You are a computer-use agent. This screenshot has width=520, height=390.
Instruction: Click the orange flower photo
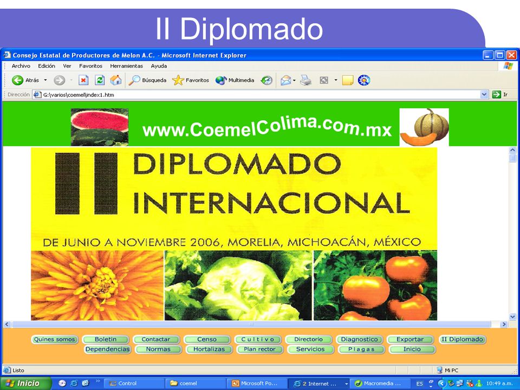tap(97, 285)
